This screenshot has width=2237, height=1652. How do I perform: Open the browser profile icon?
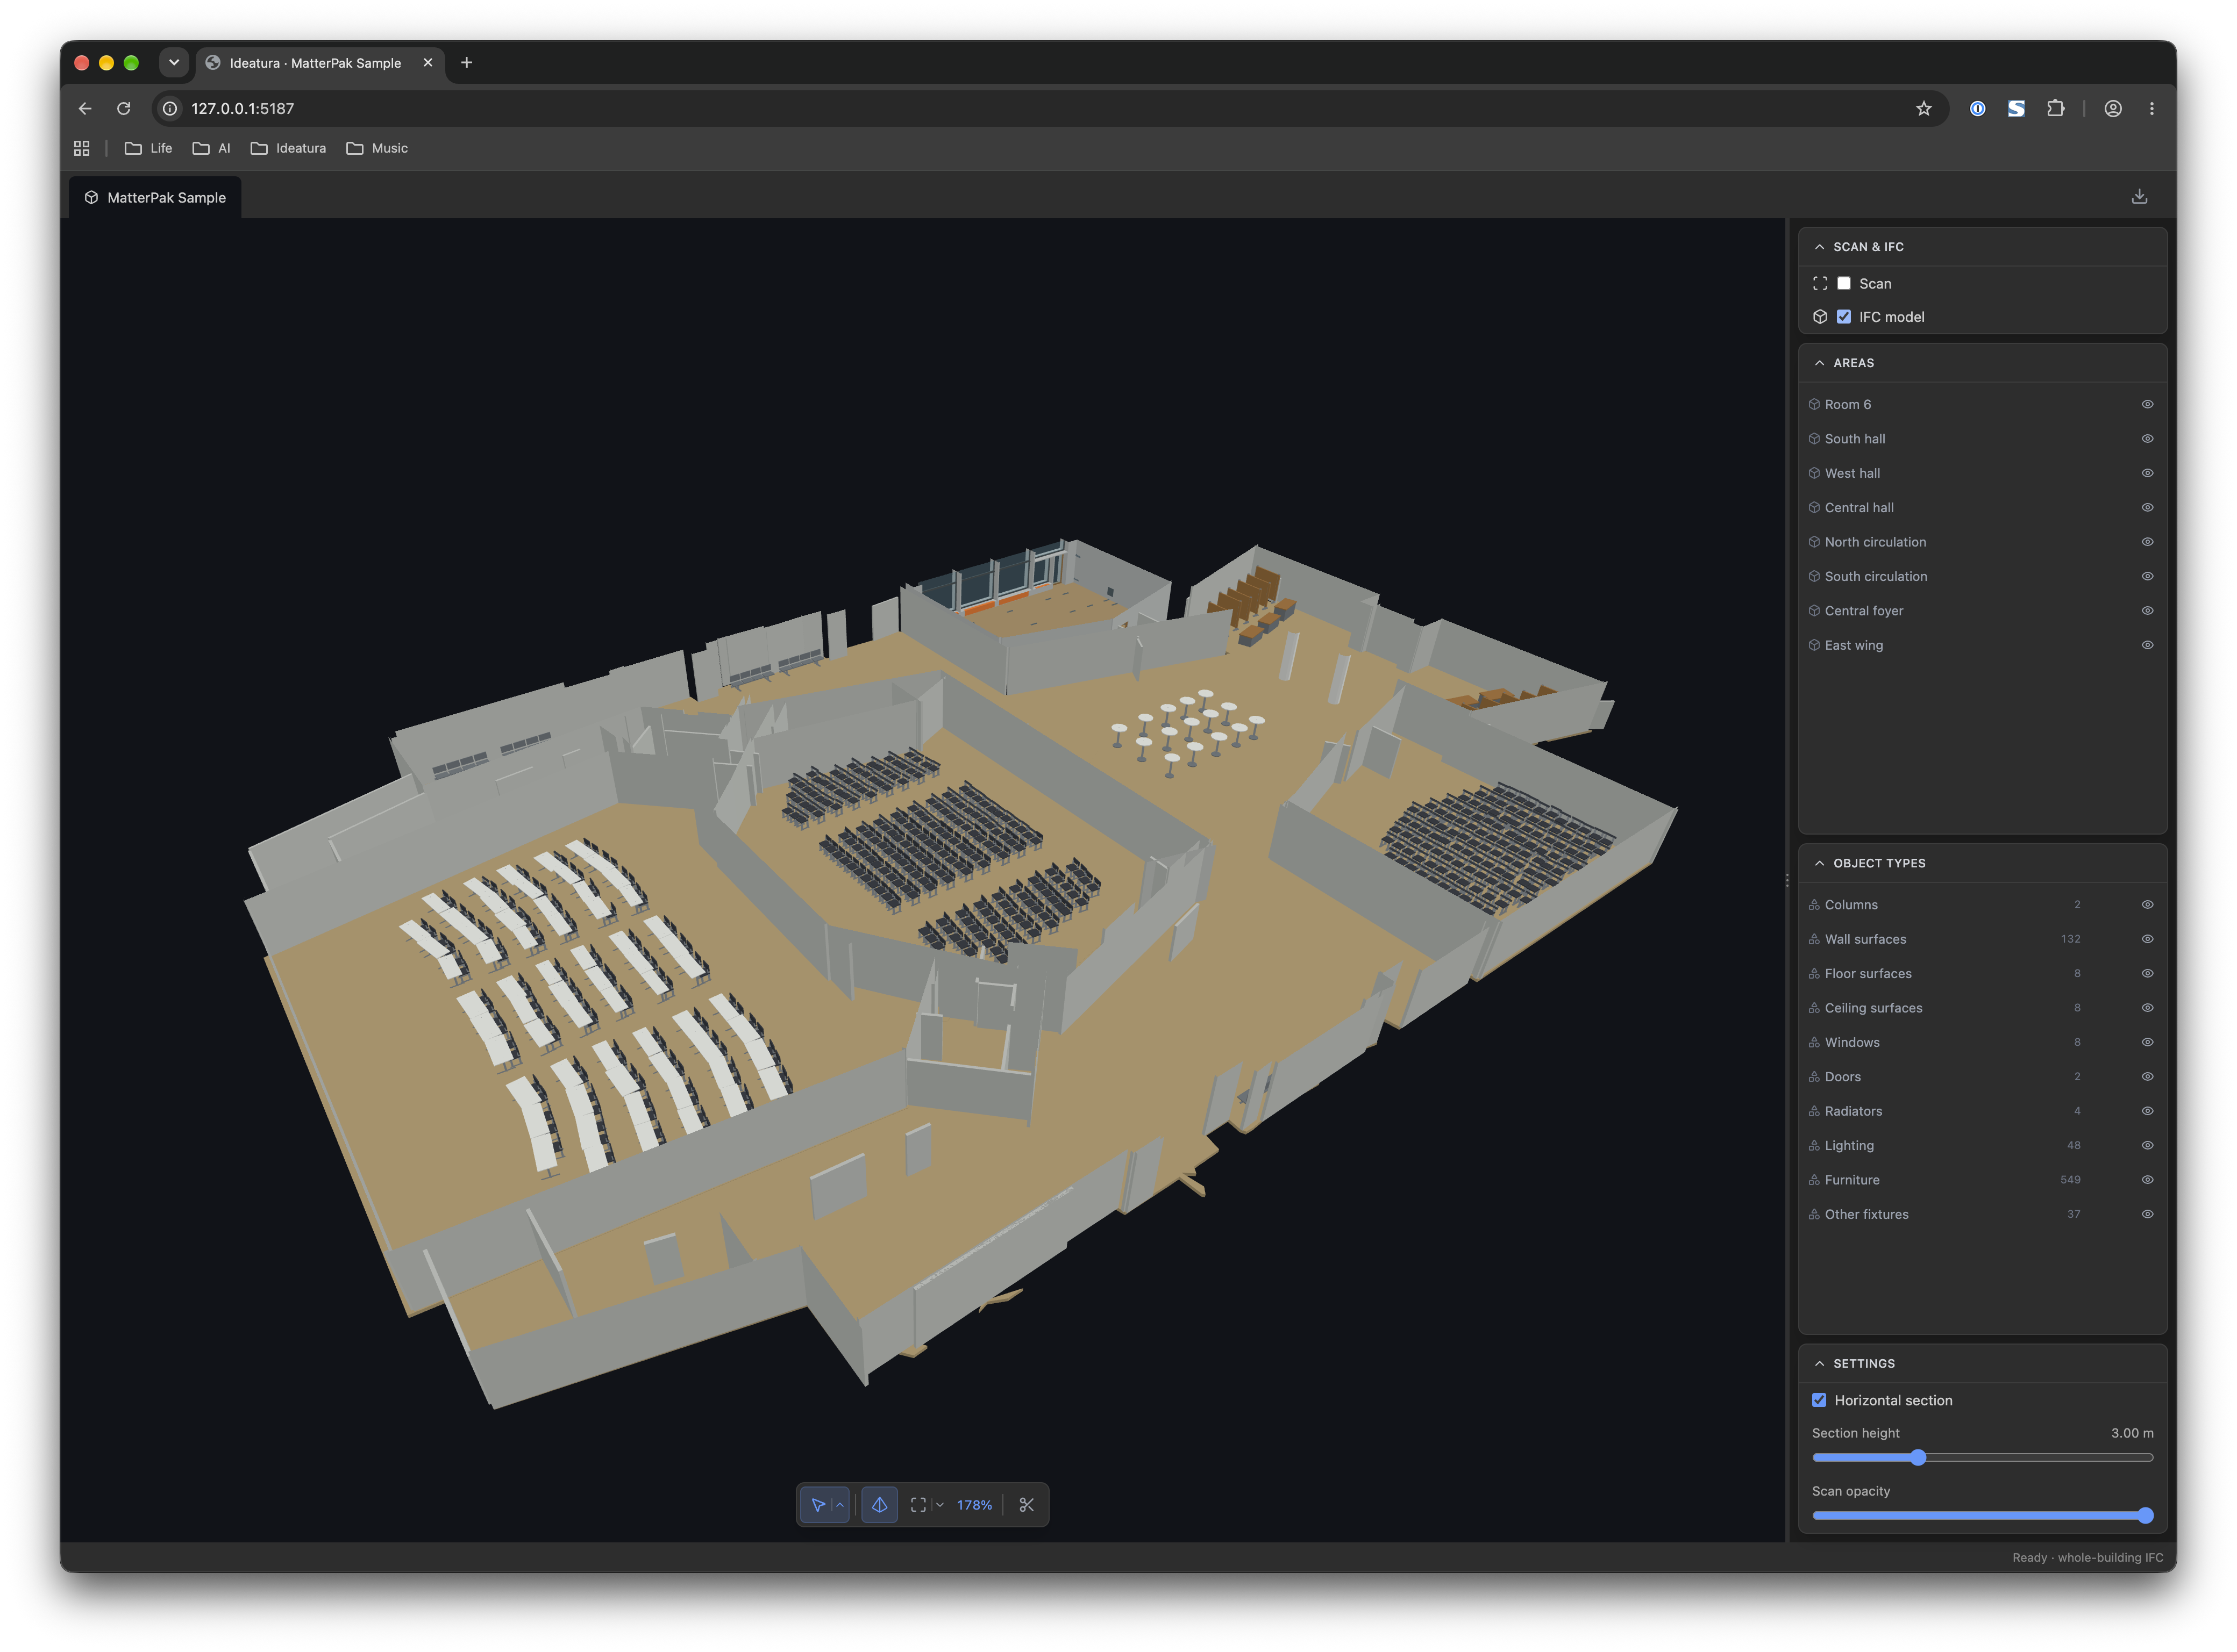tap(2113, 108)
